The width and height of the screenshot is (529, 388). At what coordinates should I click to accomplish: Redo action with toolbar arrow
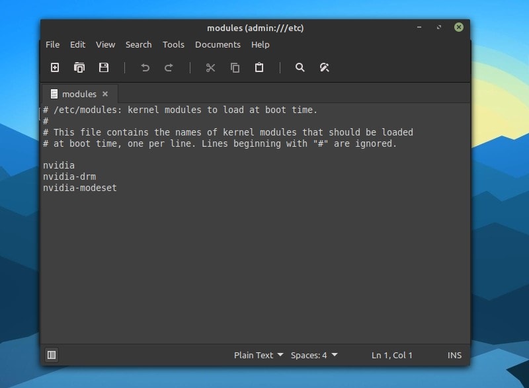pos(169,68)
